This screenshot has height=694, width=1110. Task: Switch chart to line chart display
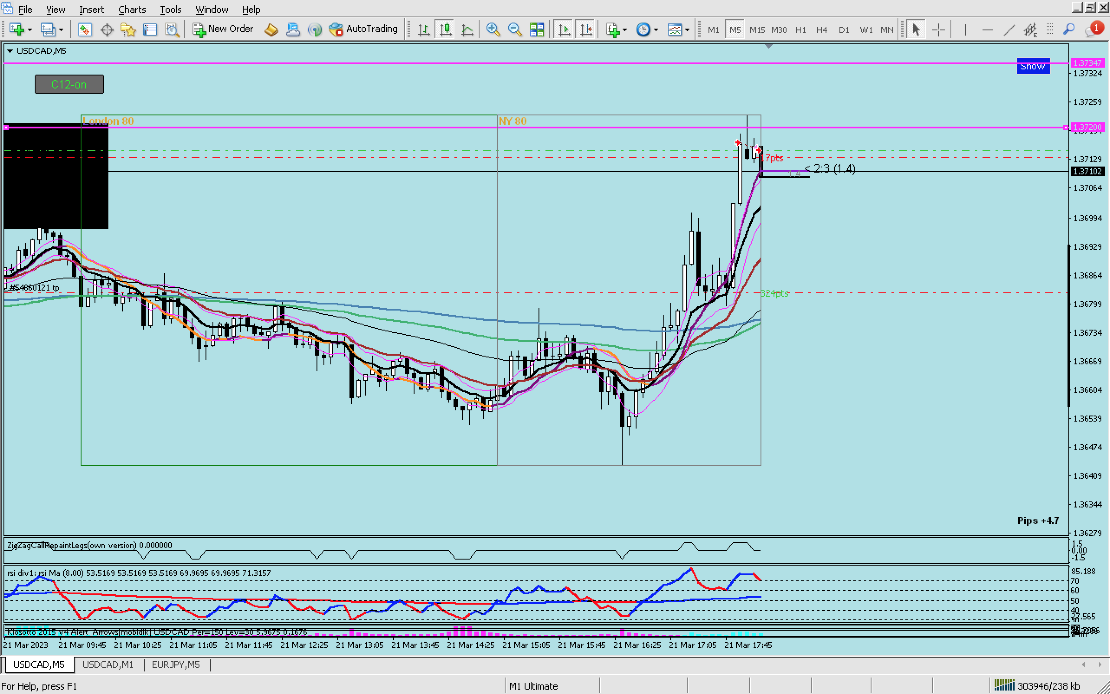click(x=467, y=29)
